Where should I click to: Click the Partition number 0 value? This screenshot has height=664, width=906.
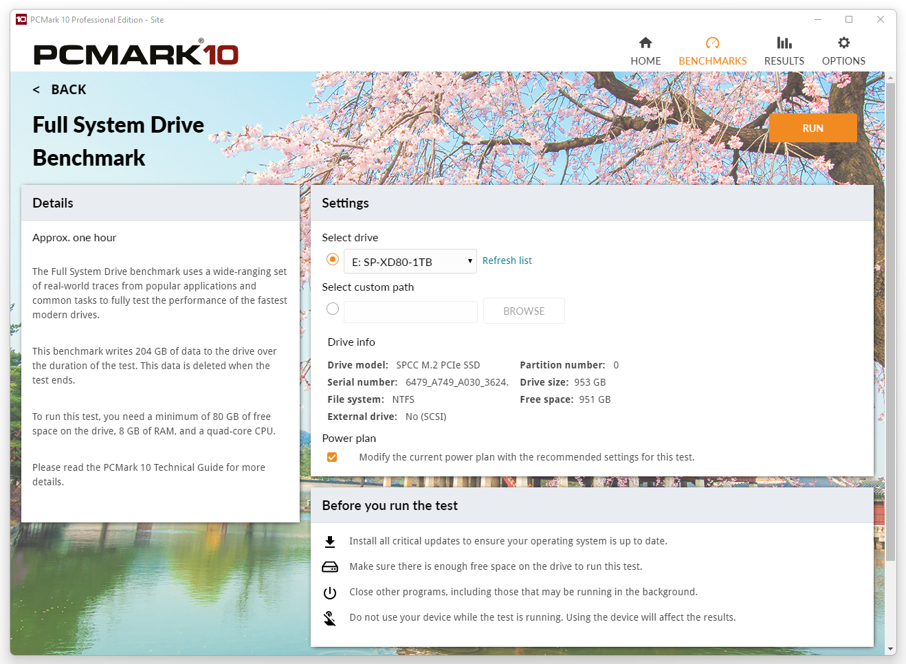(616, 365)
